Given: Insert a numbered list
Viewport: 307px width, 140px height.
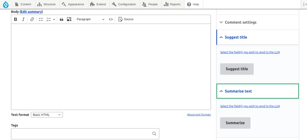Looking at the screenshot, I should pyautogui.click(x=49, y=19).
